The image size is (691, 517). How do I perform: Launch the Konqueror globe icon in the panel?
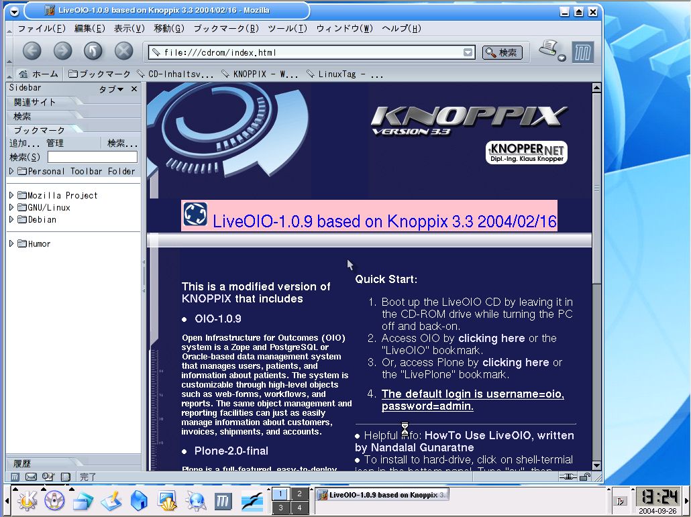(x=195, y=501)
